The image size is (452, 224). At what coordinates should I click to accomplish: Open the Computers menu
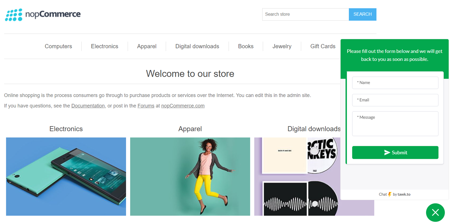point(58,46)
